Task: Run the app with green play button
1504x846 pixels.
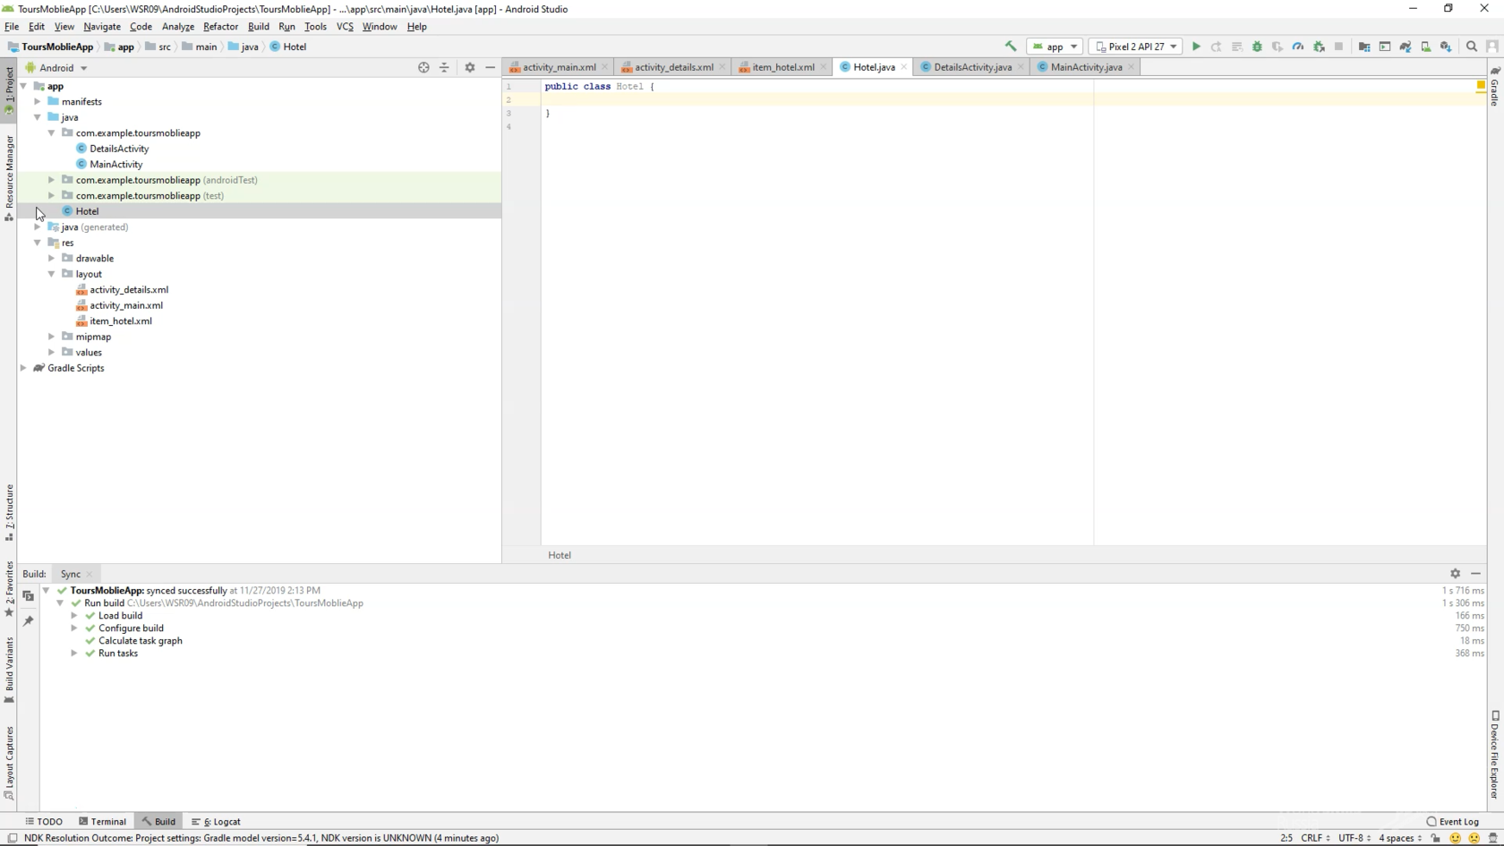Action: click(1196, 47)
